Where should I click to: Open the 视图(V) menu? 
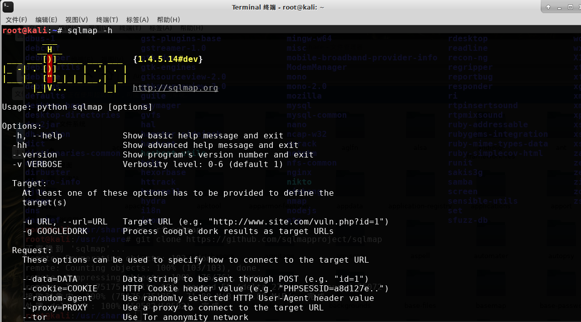(76, 20)
